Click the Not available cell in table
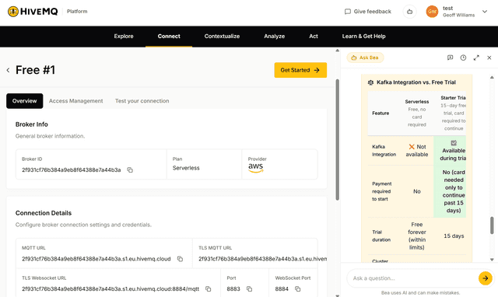Viewport: 498px width, 297px height. point(417,151)
